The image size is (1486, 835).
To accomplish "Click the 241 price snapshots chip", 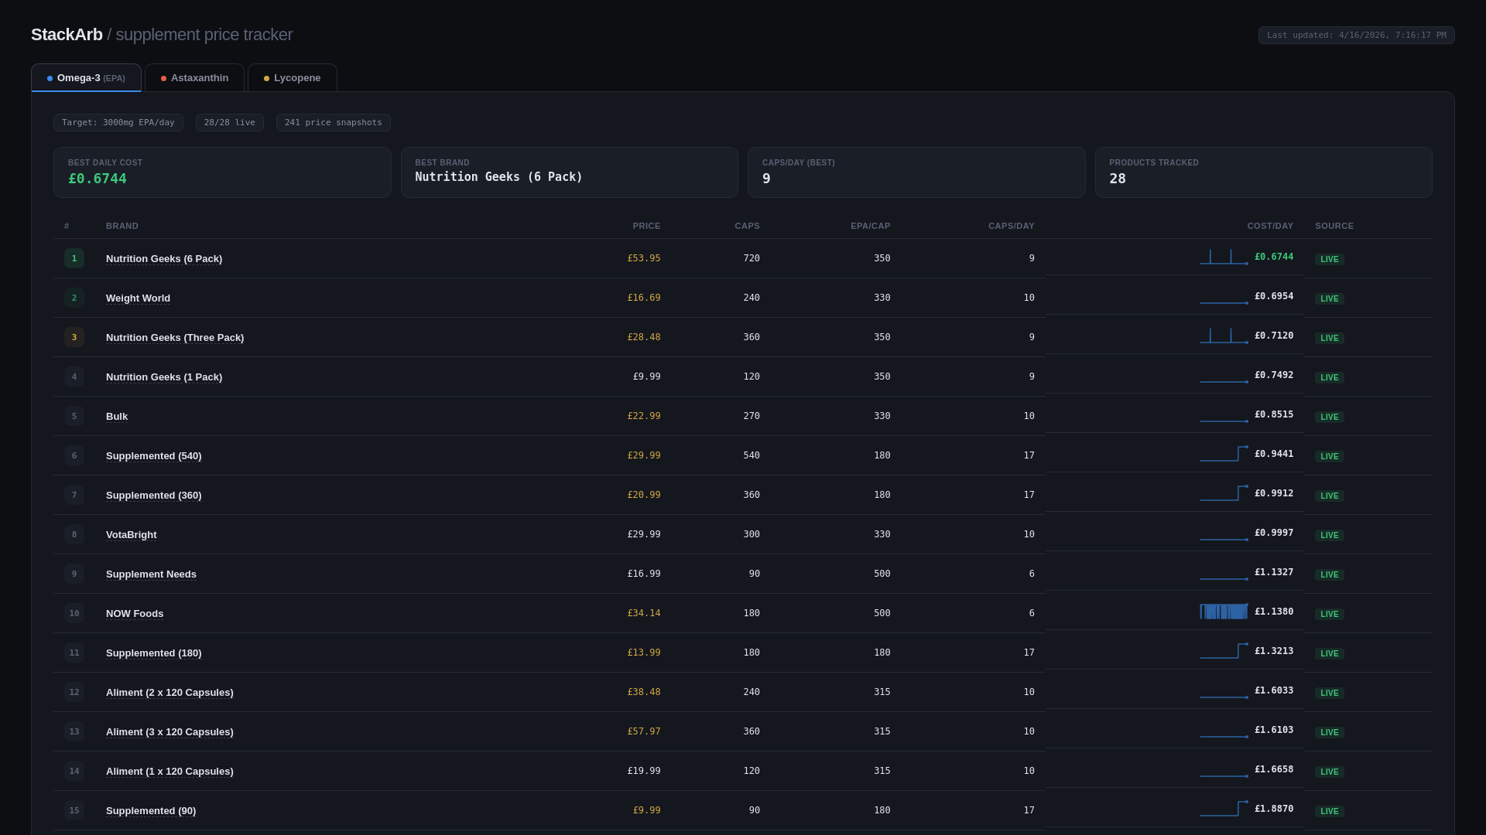I will click(333, 123).
